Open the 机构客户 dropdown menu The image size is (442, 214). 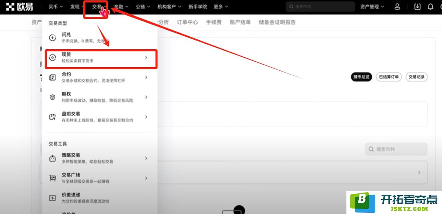169,7
